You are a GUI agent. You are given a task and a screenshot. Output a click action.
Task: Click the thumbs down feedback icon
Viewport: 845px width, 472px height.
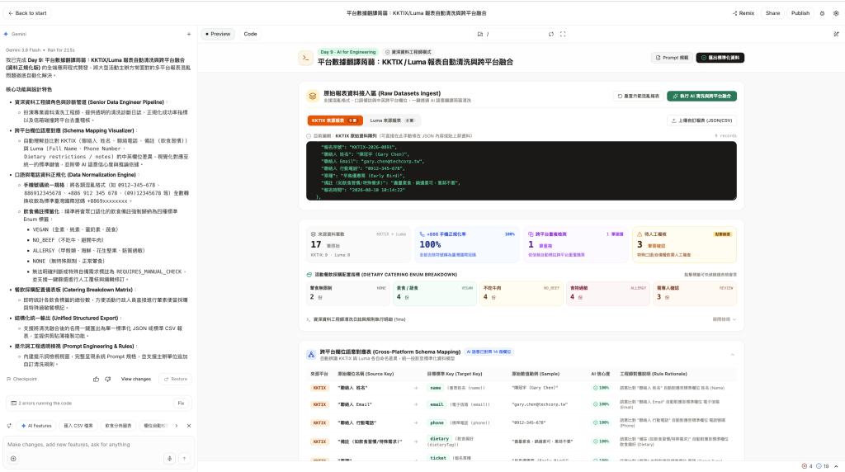coord(108,380)
